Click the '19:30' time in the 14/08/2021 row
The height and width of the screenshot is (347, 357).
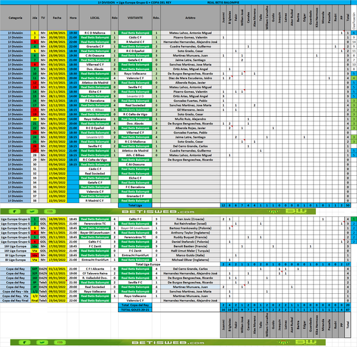click(x=73, y=33)
